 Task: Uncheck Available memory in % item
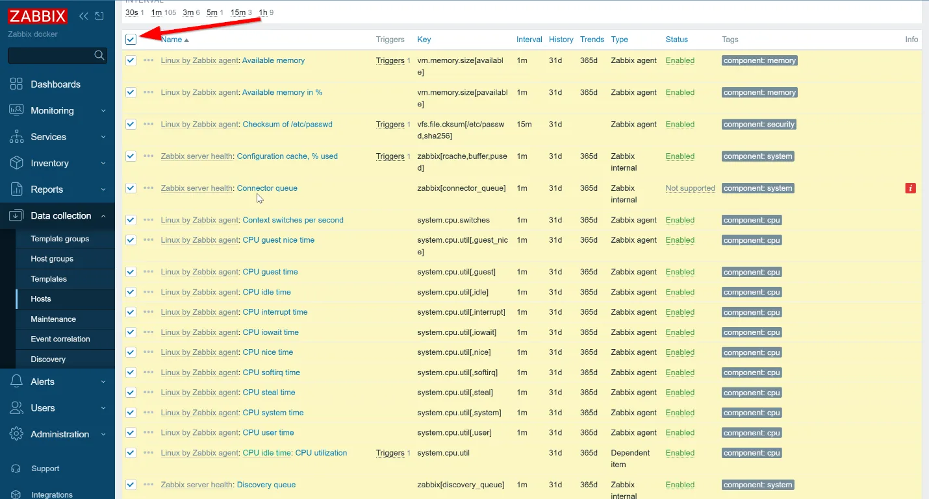(131, 92)
